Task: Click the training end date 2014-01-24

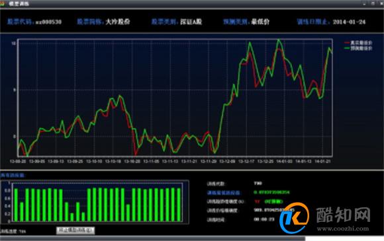Action: (x=349, y=22)
